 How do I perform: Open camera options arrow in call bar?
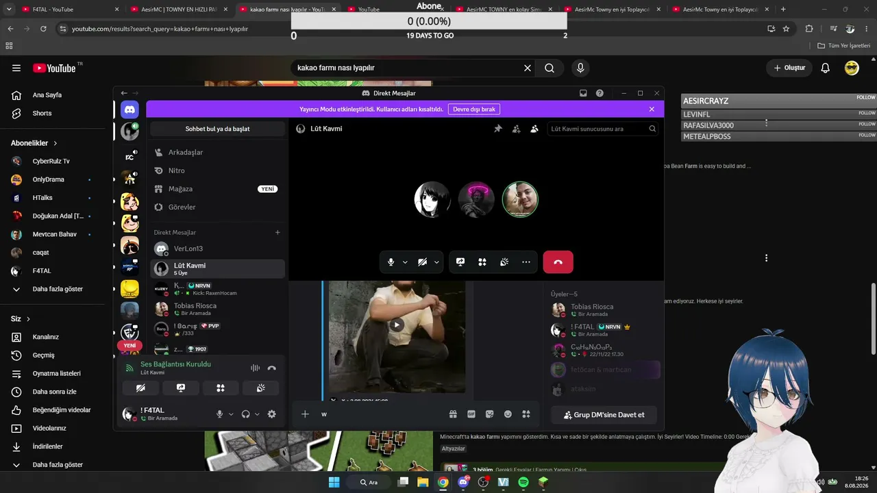click(436, 262)
